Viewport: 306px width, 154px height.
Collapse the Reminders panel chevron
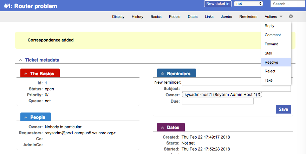tap(163, 74)
